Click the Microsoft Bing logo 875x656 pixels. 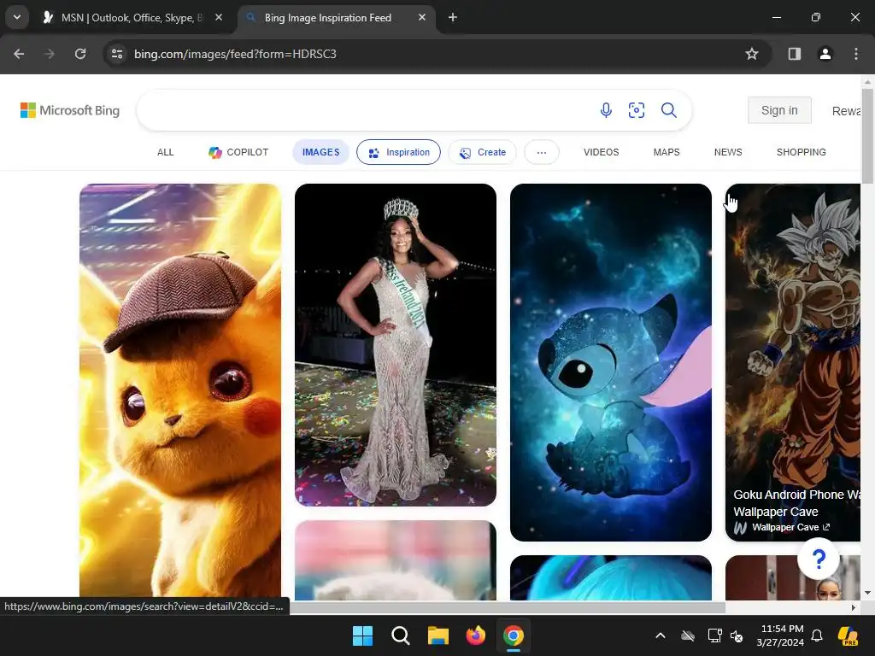click(x=70, y=110)
